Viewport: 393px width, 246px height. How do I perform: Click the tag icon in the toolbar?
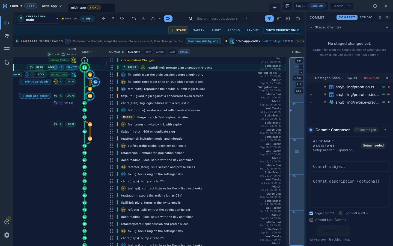122,19
